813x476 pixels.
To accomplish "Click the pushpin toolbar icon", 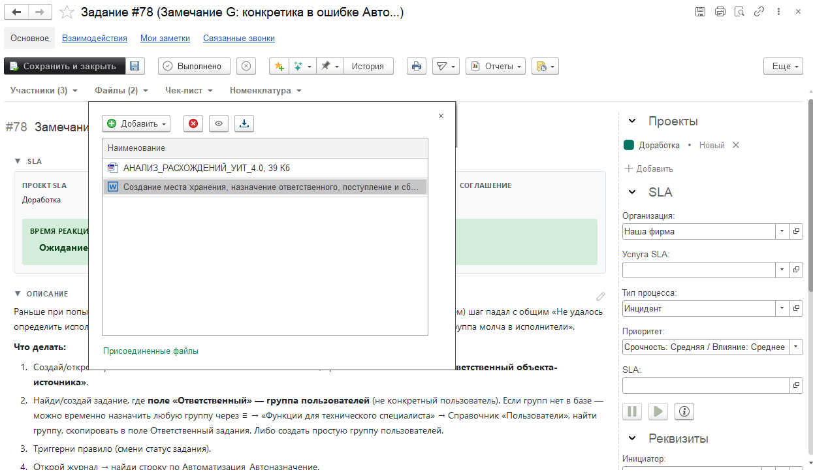I will point(330,66).
